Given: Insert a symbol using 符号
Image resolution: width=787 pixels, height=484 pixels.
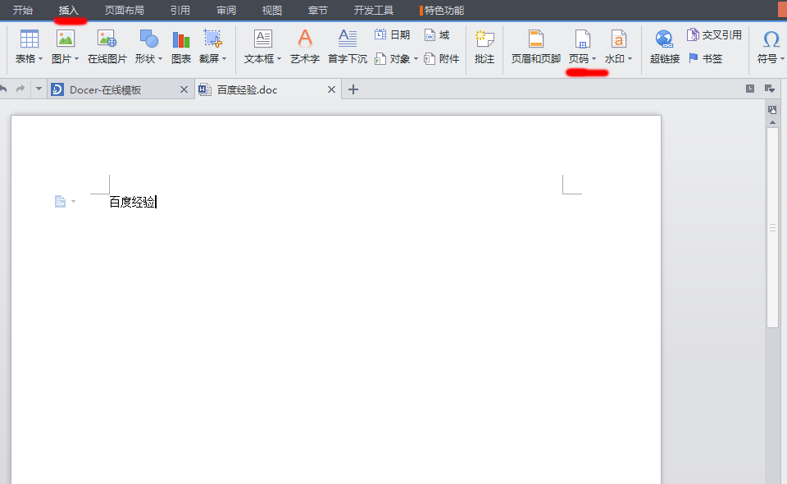Looking at the screenshot, I should 771,39.
